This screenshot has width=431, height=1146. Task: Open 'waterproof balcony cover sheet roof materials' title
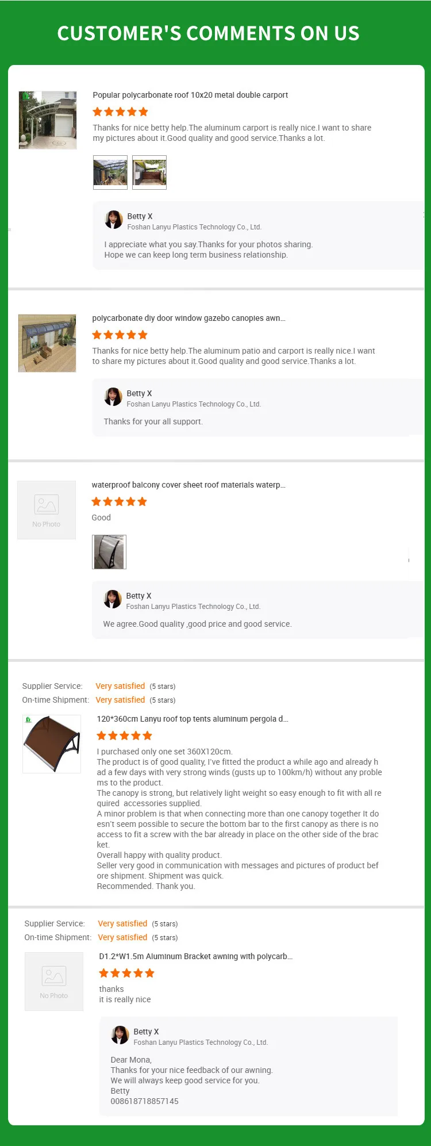[x=188, y=485]
